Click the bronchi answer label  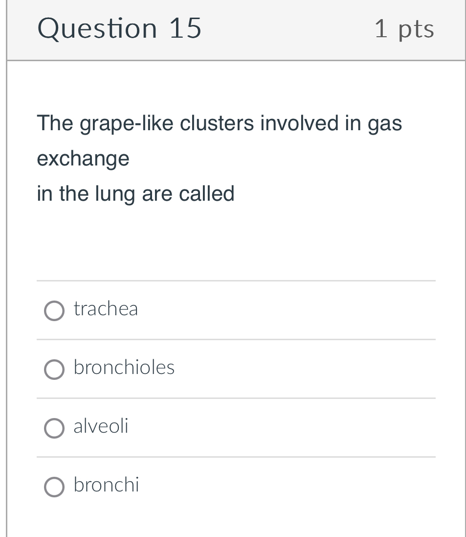pyautogui.click(x=107, y=485)
